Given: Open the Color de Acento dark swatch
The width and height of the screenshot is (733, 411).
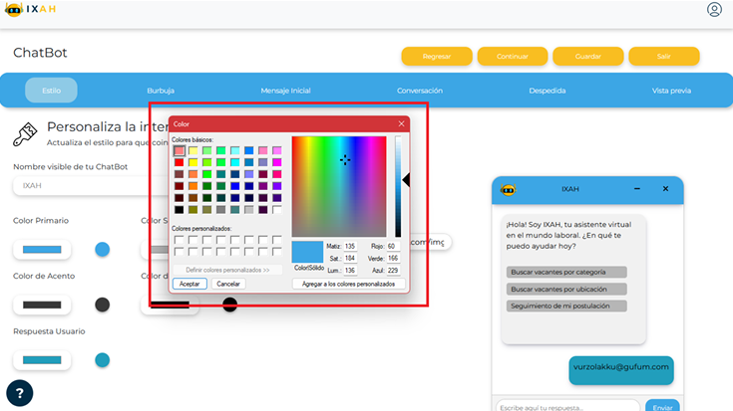Looking at the screenshot, I should pyautogui.click(x=42, y=306).
